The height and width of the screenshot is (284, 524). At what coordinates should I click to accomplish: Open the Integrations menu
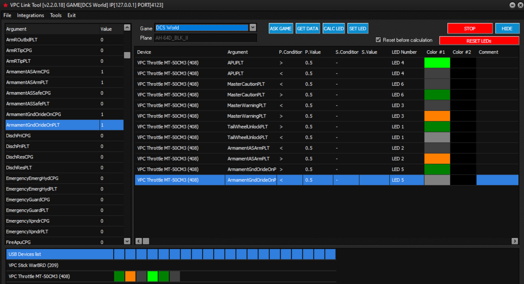pyautogui.click(x=30, y=15)
